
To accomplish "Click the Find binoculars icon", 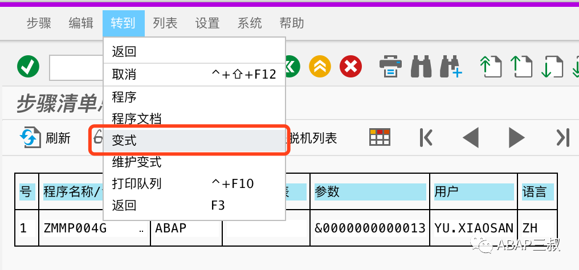I will coord(421,67).
